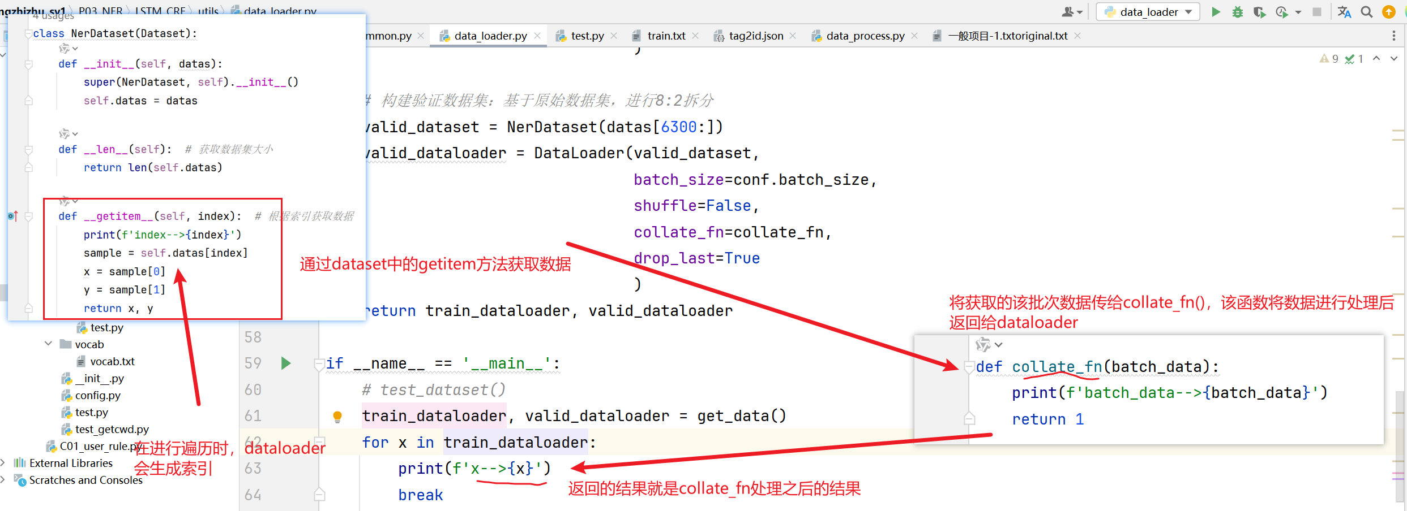Image resolution: width=1407 pixels, height=511 pixels.
Task: Click the inlay hint icon above collate_fn
Action: coord(983,344)
